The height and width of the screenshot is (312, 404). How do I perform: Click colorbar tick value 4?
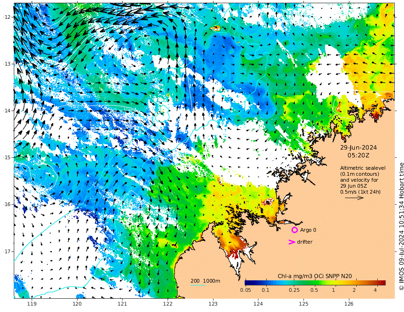(375, 290)
